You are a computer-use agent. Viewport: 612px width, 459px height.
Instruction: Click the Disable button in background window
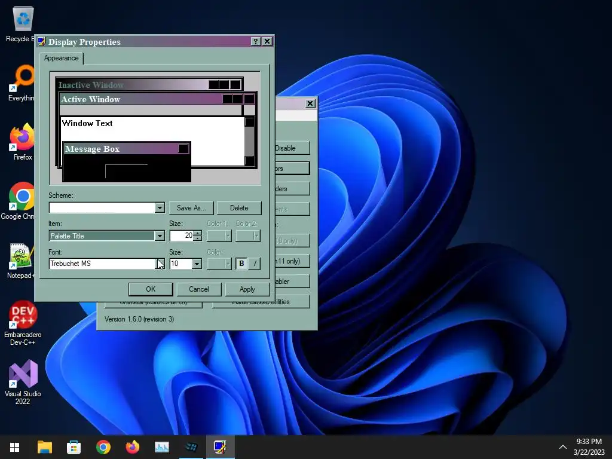292,148
